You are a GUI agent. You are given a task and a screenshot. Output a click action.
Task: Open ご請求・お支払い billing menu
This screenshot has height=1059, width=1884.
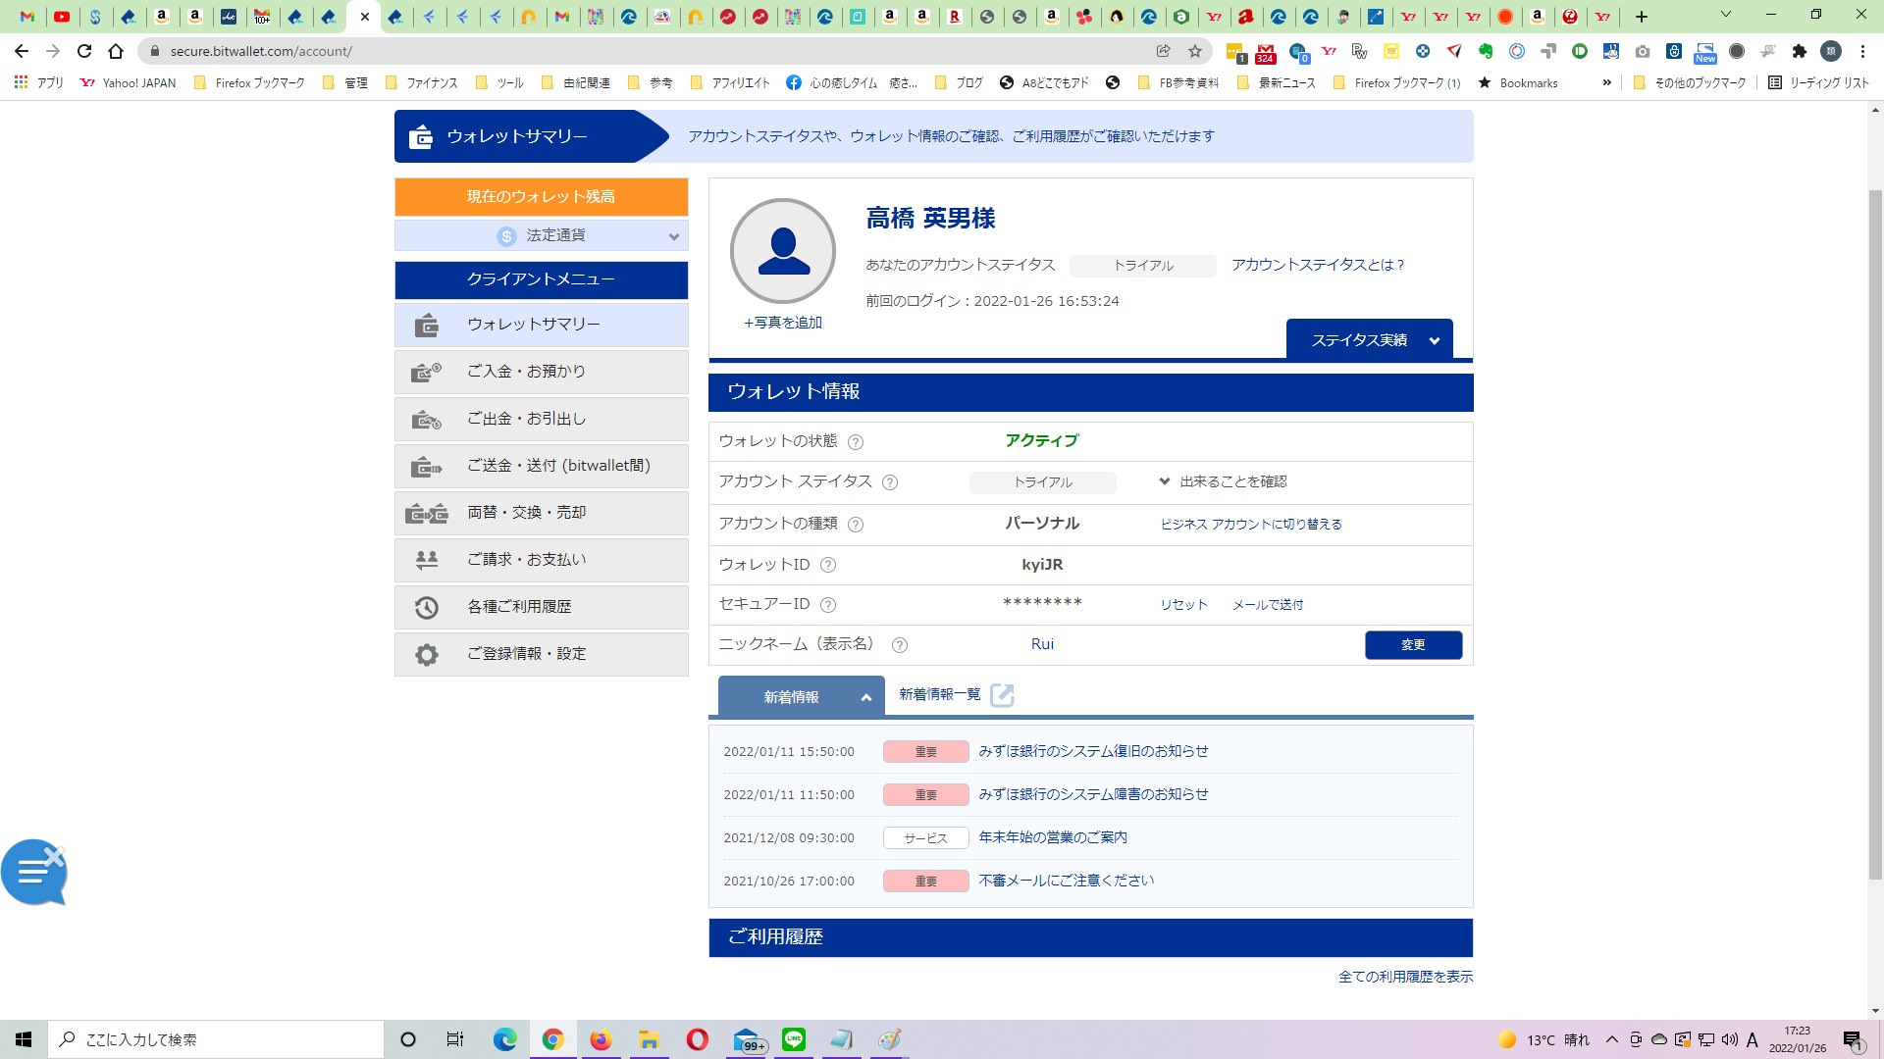pyautogui.click(x=541, y=560)
